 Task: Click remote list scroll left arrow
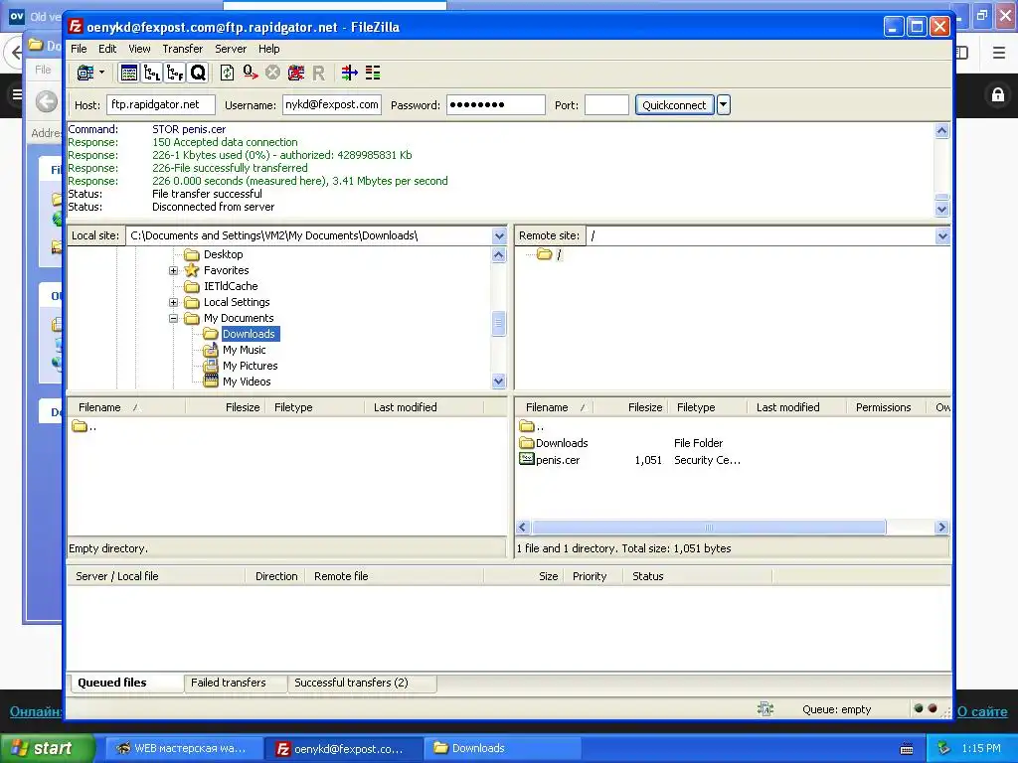(x=523, y=528)
